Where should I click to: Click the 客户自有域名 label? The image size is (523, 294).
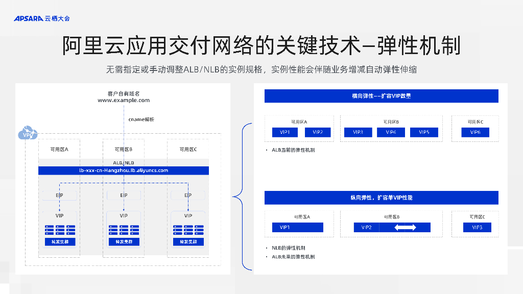(124, 94)
